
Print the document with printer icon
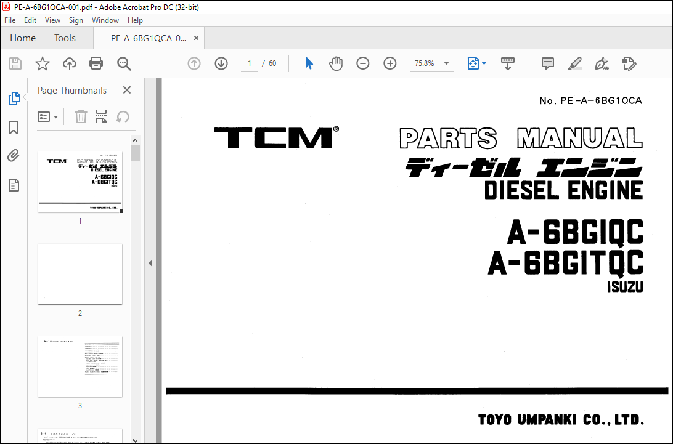(x=96, y=63)
